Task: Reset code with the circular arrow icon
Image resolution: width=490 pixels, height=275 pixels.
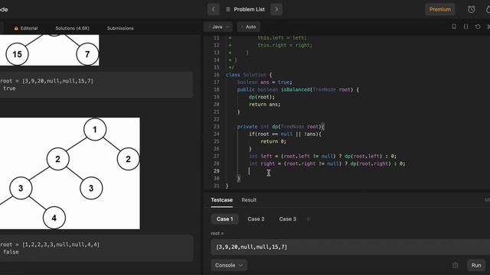Action: coord(478,27)
